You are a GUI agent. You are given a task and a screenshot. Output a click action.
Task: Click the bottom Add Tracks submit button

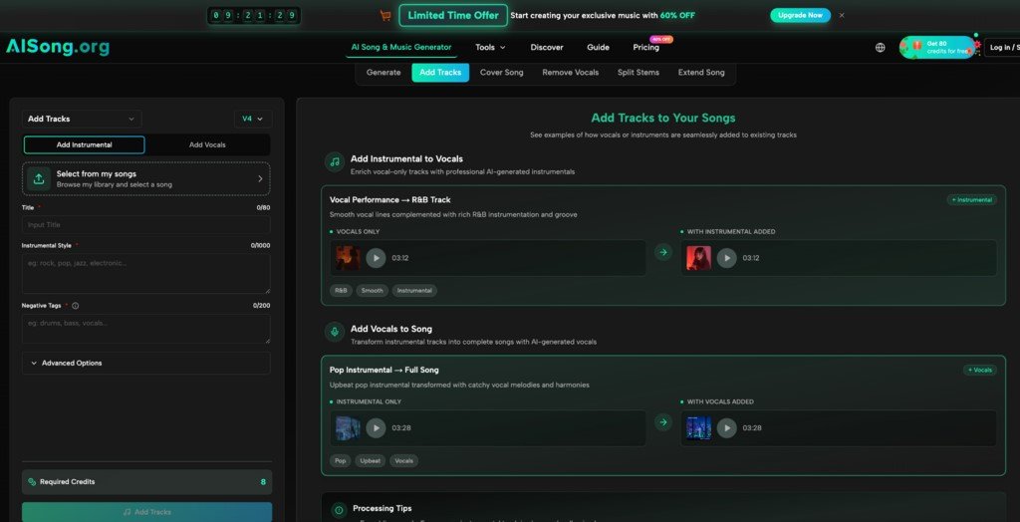point(147,512)
